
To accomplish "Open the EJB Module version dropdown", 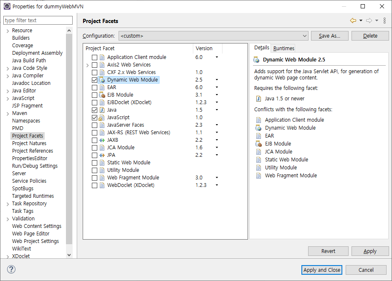I will 217,95.
